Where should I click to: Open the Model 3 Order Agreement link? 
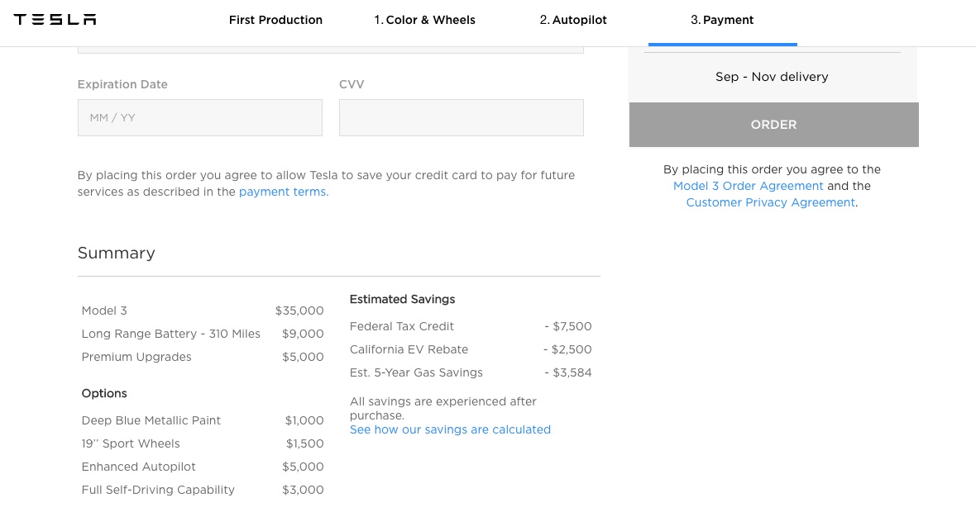tap(749, 186)
